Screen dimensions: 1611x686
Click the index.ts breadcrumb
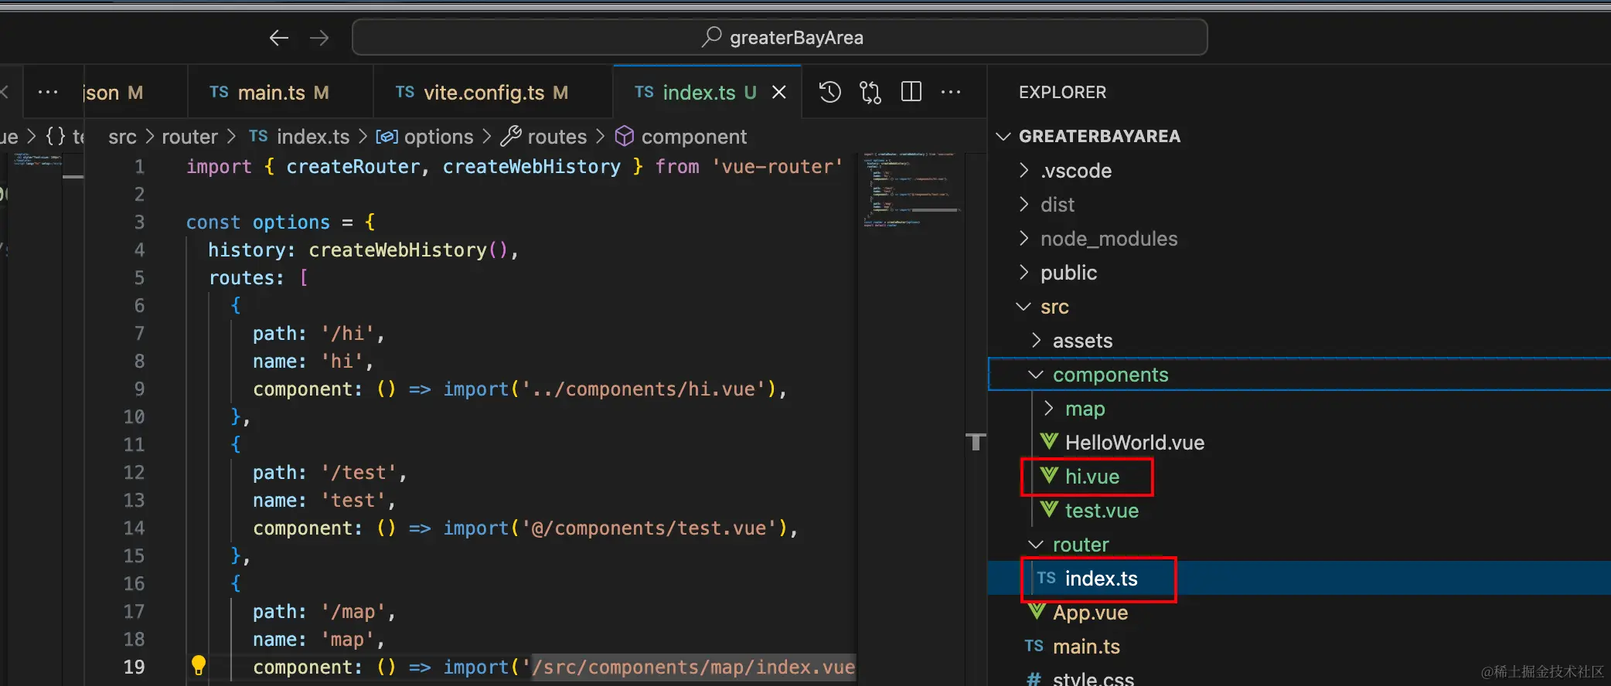point(299,137)
